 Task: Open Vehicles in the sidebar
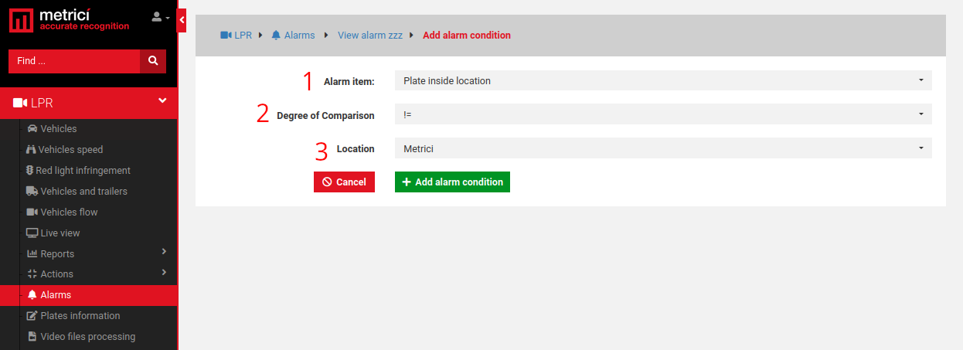(59, 128)
